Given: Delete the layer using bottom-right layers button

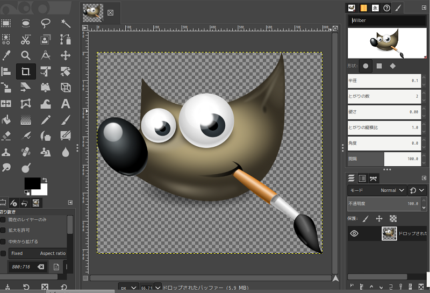Looking at the screenshot, I should pos(421,287).
